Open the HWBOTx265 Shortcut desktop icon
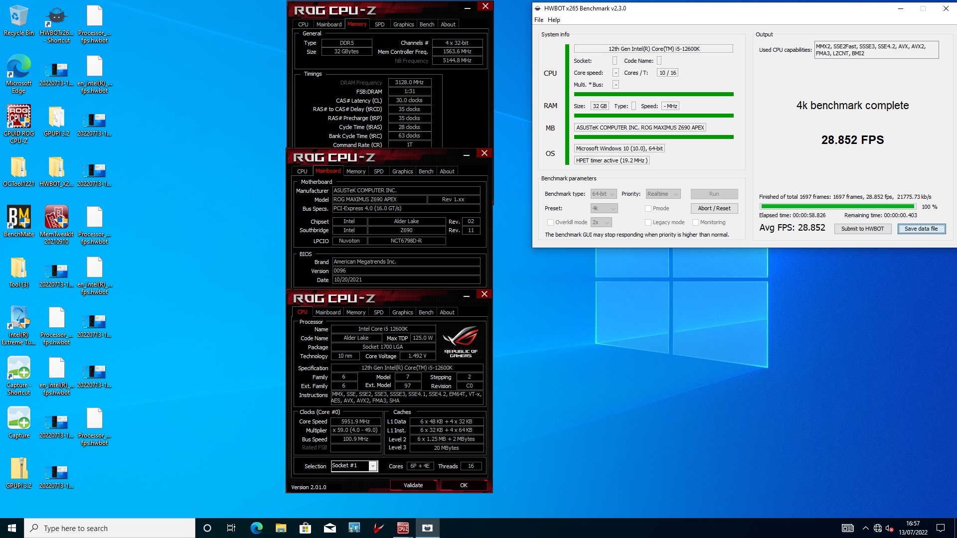This screenshot has width=957, height=538. pyautogui.click(x=56, y=24)
